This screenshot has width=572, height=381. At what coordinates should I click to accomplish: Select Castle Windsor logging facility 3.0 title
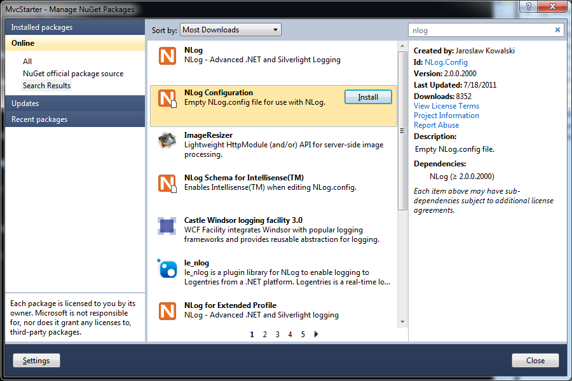point(243,220)
